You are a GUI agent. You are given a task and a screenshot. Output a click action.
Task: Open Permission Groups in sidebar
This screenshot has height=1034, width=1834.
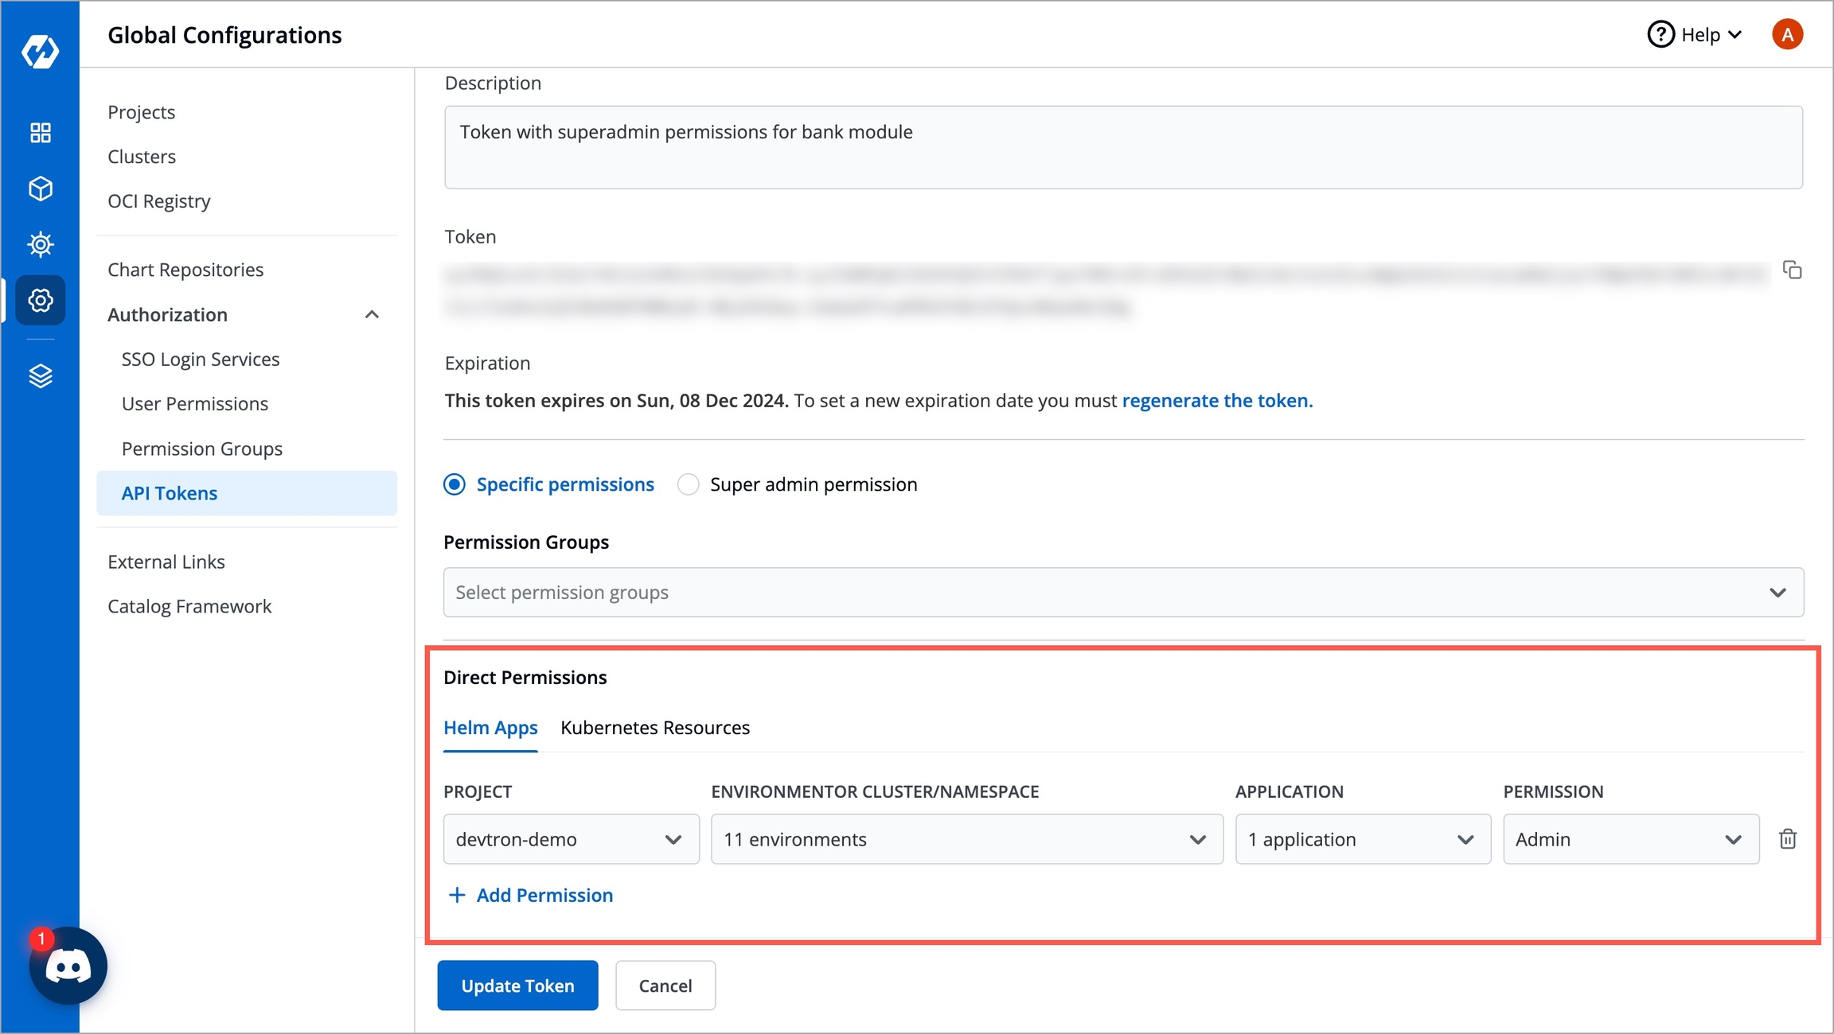[202, 449]
